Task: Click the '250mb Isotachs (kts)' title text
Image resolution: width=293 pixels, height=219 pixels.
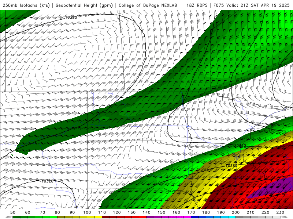Action: (x=26, y=5)
